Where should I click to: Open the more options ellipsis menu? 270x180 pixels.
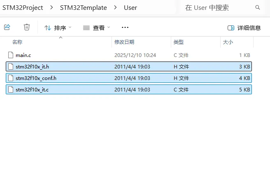coord(126,27)
